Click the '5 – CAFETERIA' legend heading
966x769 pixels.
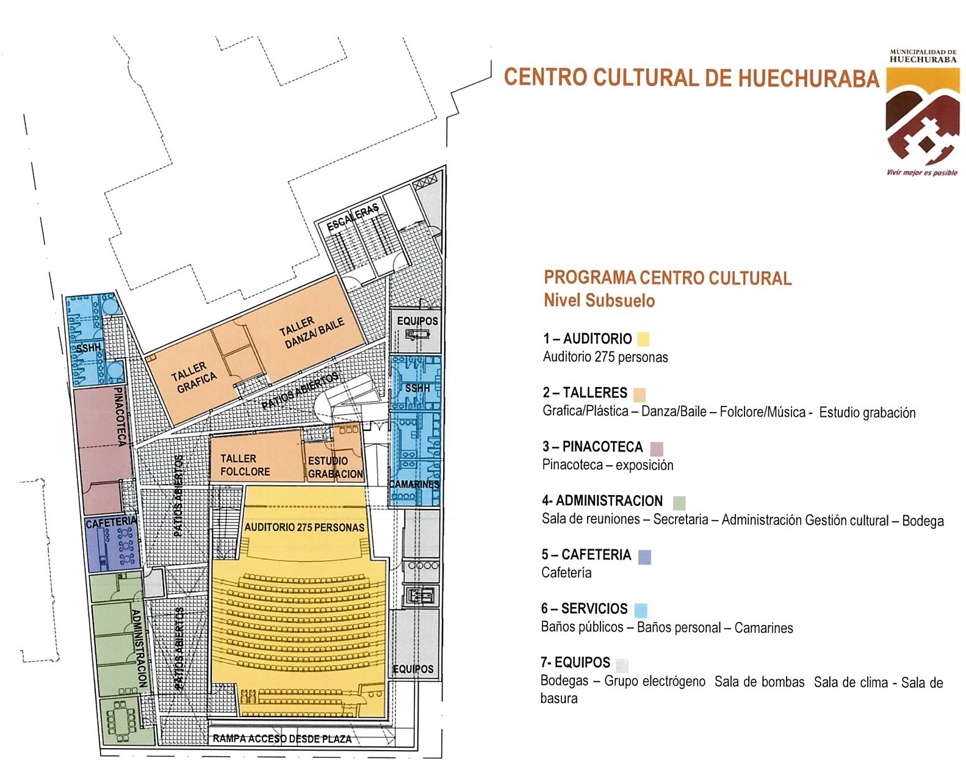pyautogui.click(x=586, y=555)
